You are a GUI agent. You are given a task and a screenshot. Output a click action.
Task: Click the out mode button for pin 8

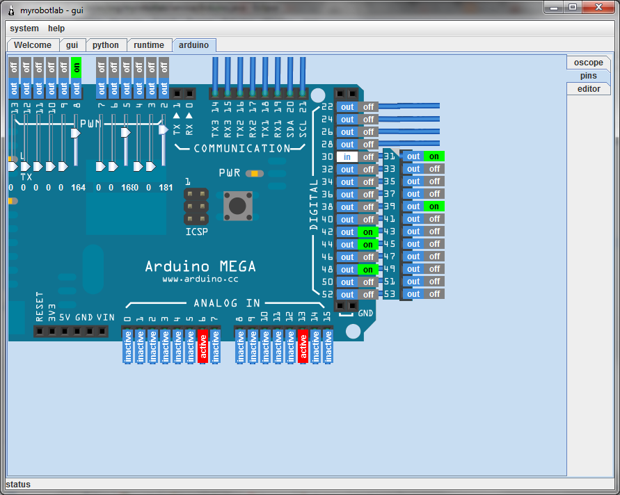77,88
